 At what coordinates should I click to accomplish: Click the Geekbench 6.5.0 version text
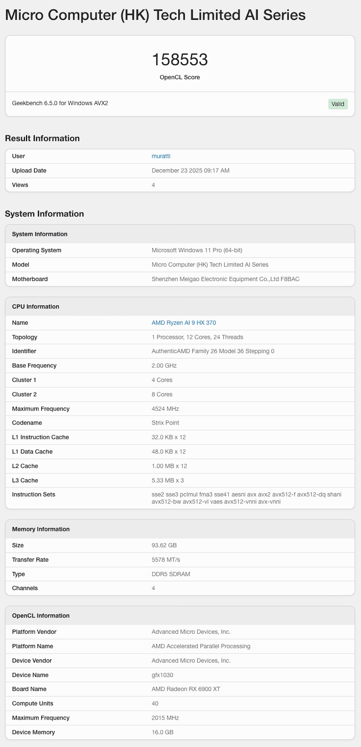(x=60, y=103)
